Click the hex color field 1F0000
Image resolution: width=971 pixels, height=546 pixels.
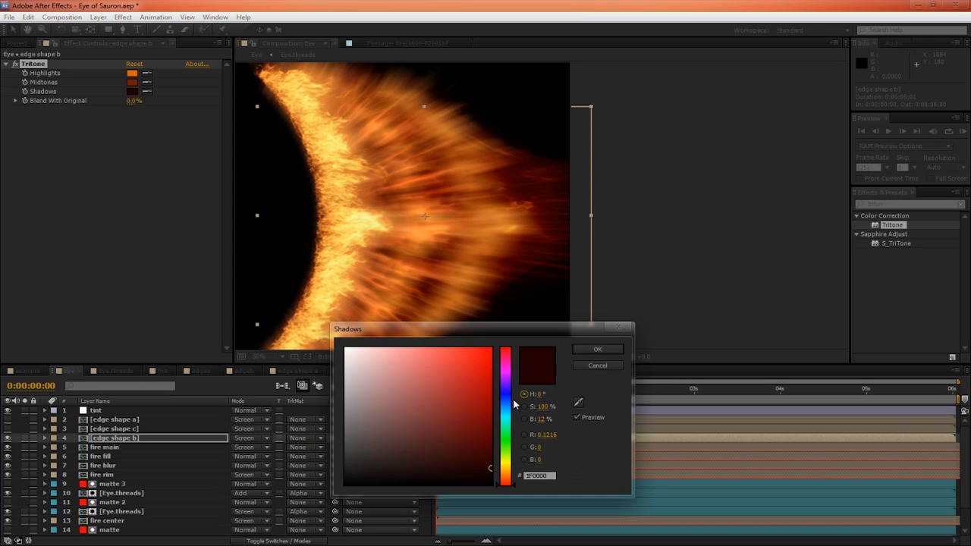[540, 475]
